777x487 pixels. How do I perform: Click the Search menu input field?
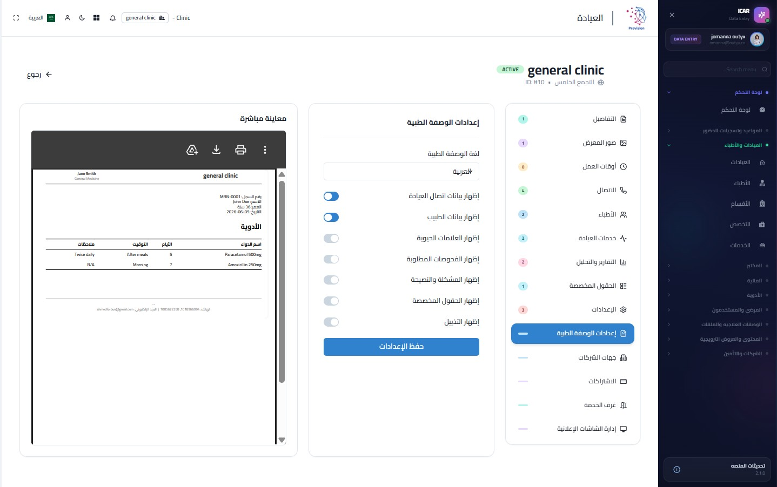click(x=717, y=69)
